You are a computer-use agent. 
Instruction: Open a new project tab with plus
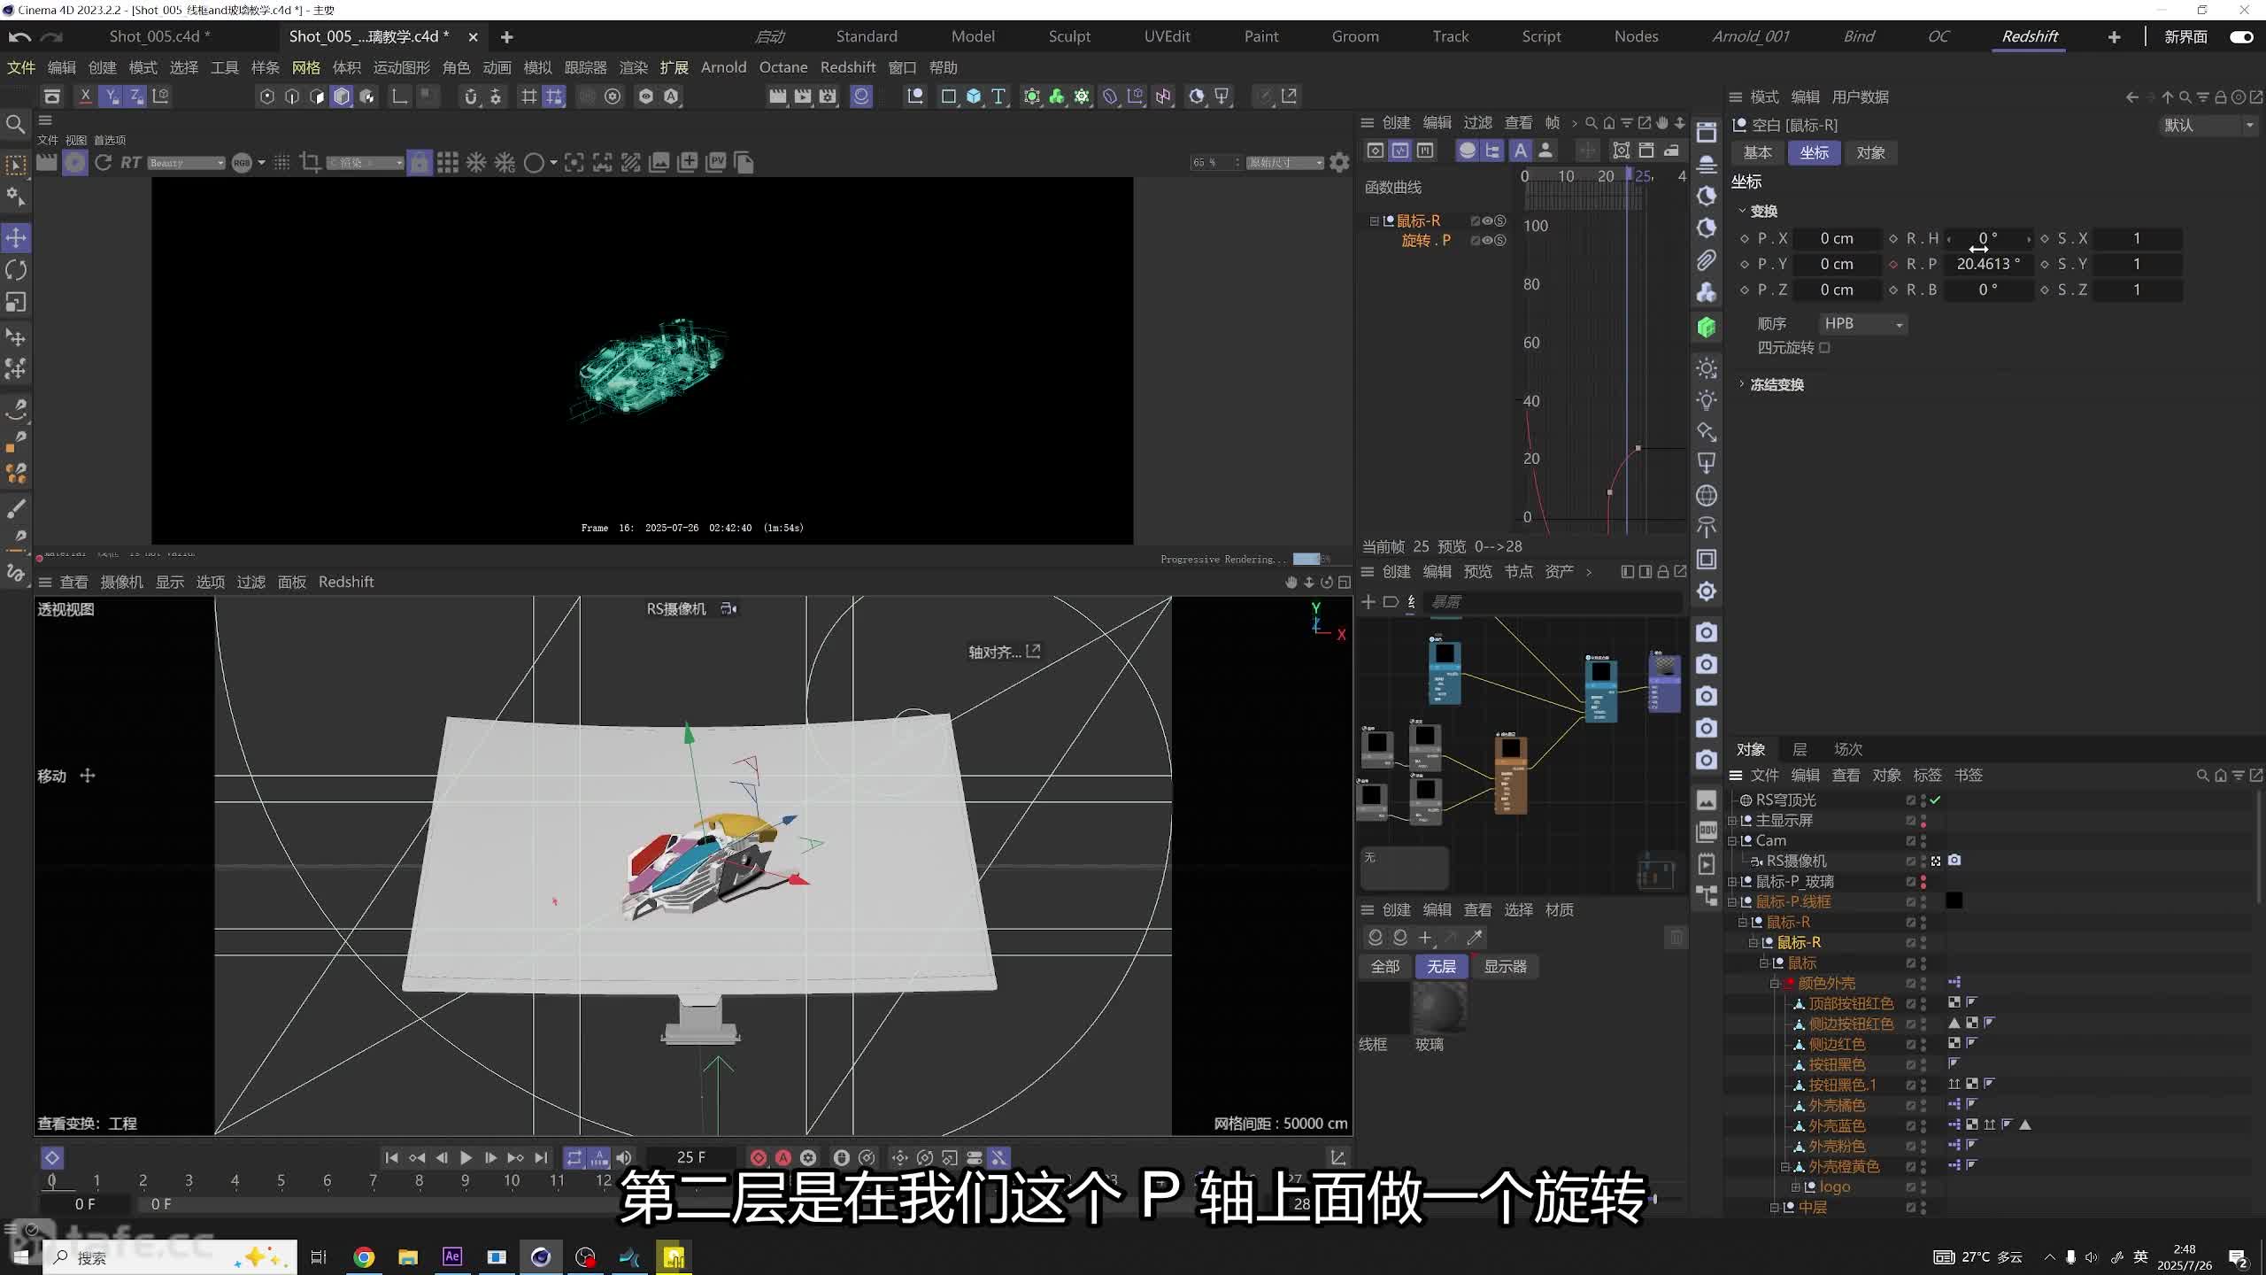click(506, 37)
